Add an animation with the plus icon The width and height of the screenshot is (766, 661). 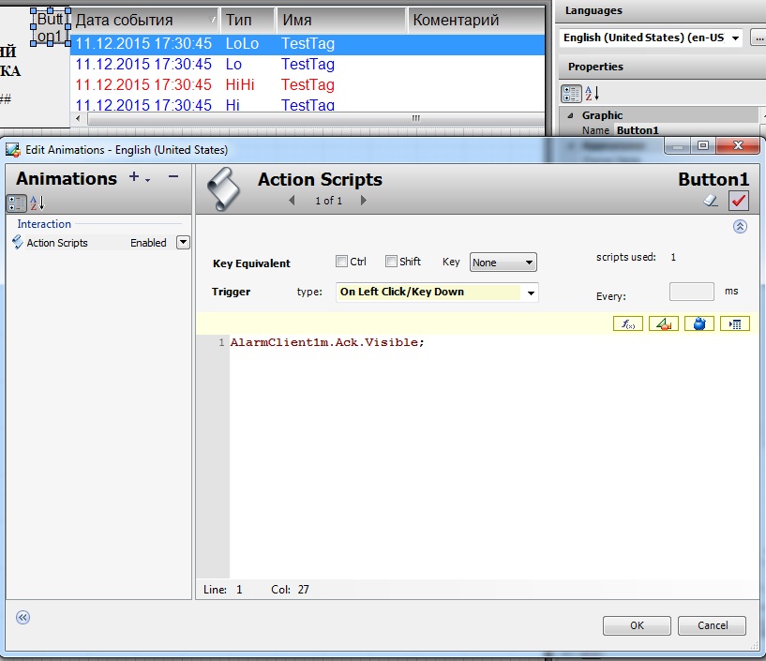pyautogui.click(x=134, y=177)
